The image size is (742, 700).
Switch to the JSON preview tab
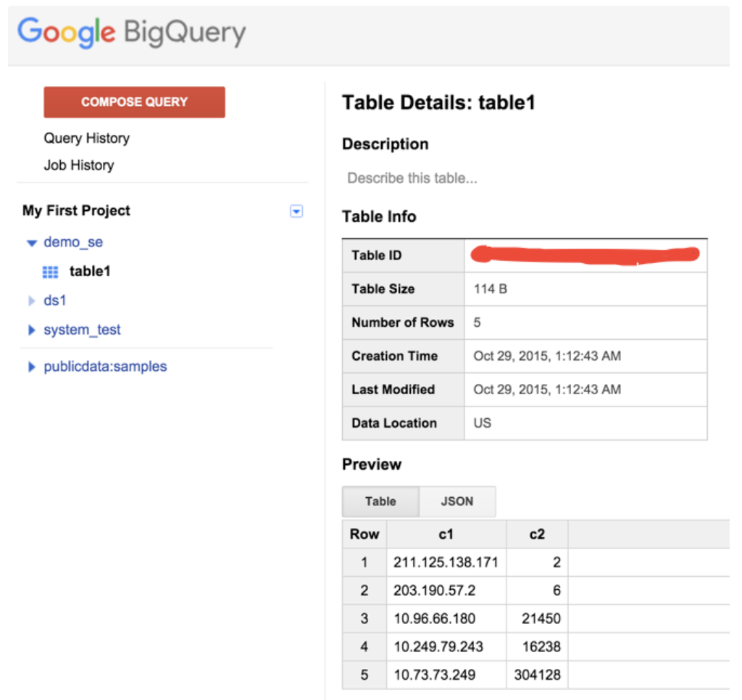click(x=457, y=501)
